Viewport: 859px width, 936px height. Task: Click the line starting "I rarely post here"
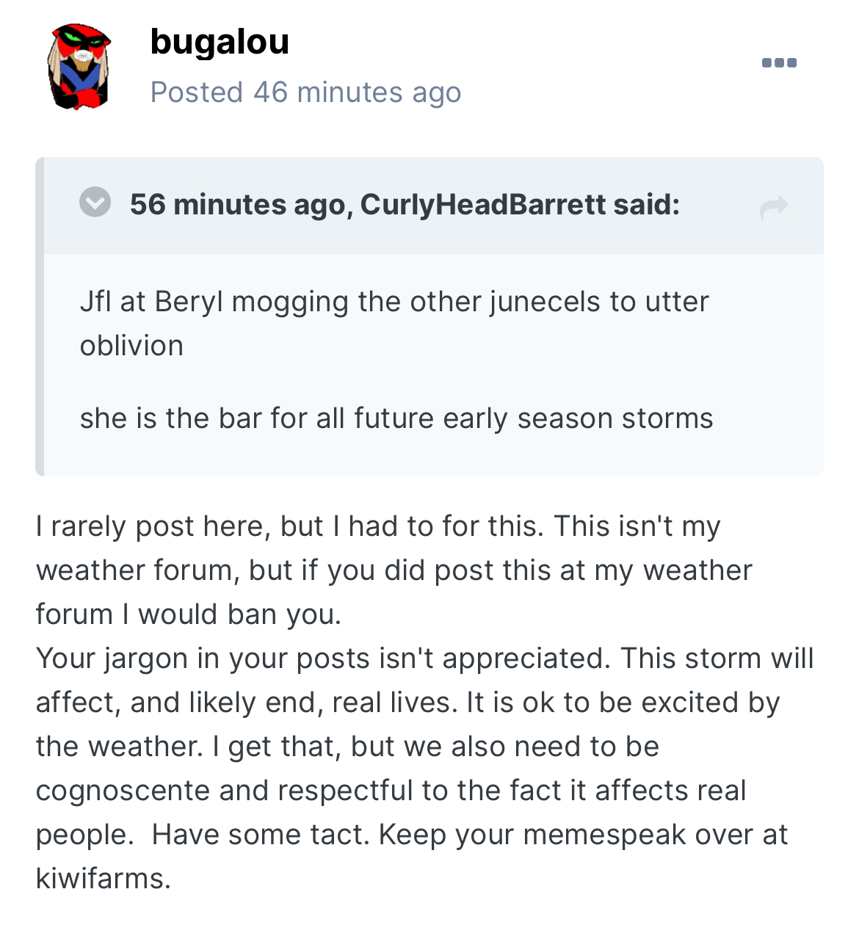point(377,526)
